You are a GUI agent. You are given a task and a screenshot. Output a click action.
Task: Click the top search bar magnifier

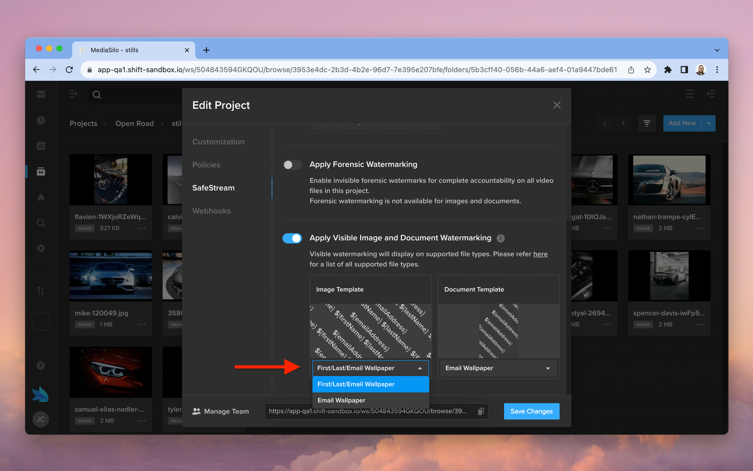pos(97,95)
